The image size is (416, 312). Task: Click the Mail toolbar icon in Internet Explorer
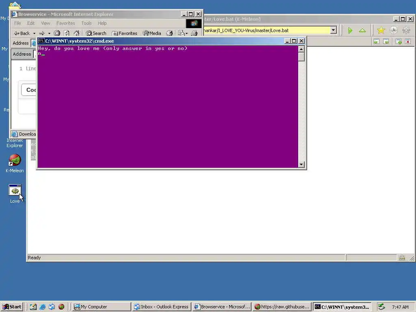pos(182,33)
